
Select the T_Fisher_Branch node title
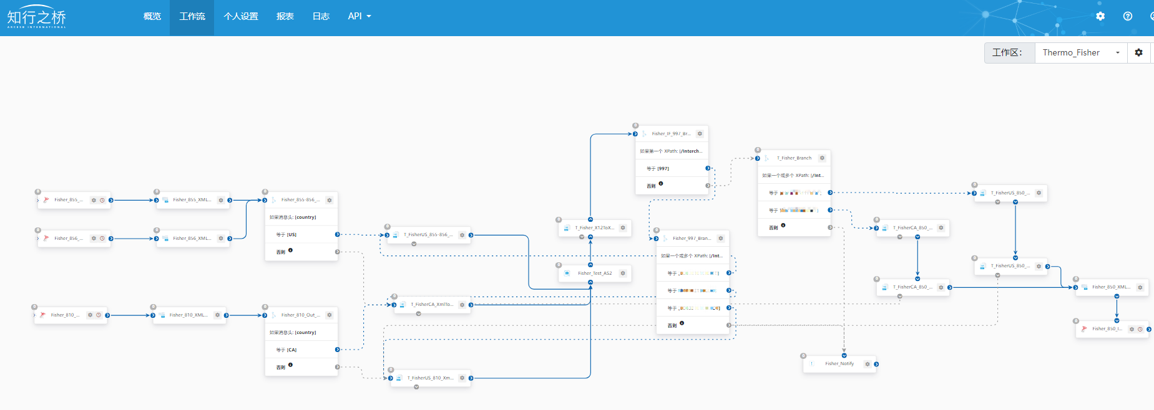click(x=794, y=158)
